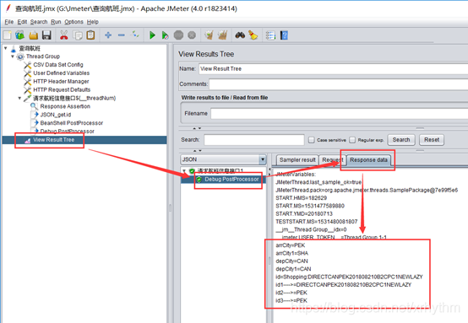Open the JSON renderer dropdown
The width and height of the screenshot is (468, 323).
tap(263, 159)
